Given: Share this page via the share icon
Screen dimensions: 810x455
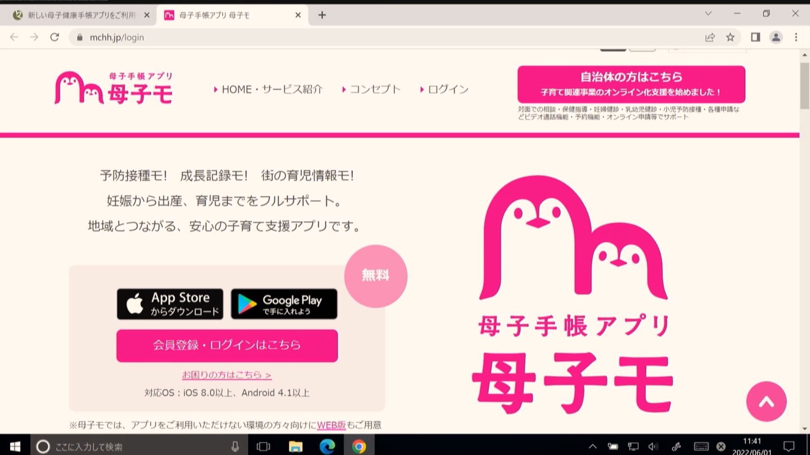Looking at the screenshot, I should point(710,37).
